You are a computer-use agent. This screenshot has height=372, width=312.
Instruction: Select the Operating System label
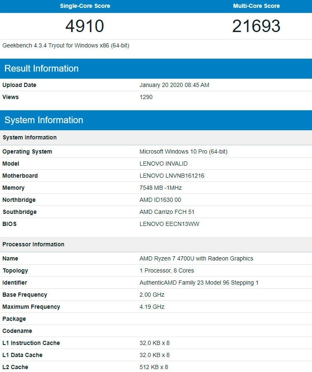pyautogui.click(x=27, y=151)
